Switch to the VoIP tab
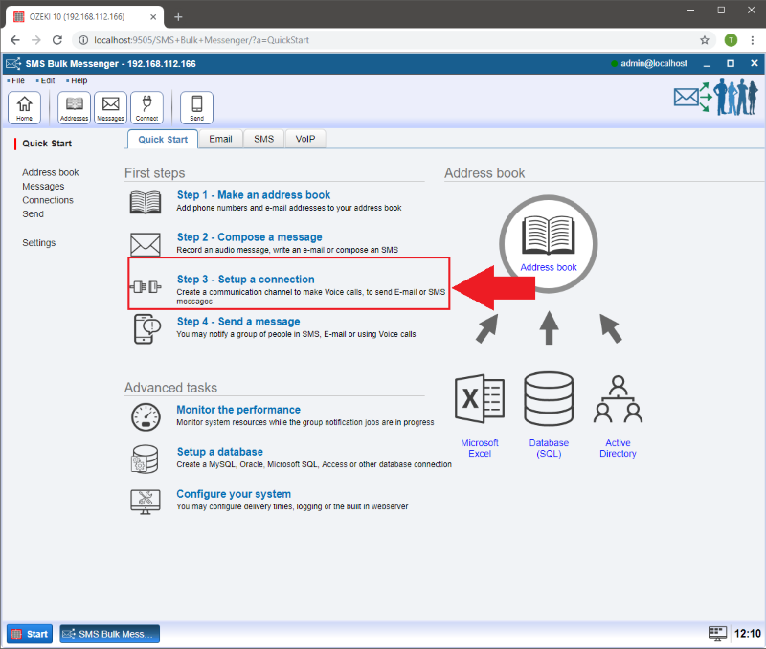Viewport: 766px width, 649px height. [x=304, y=139]
